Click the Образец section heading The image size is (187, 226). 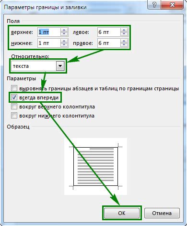[18, 127]
